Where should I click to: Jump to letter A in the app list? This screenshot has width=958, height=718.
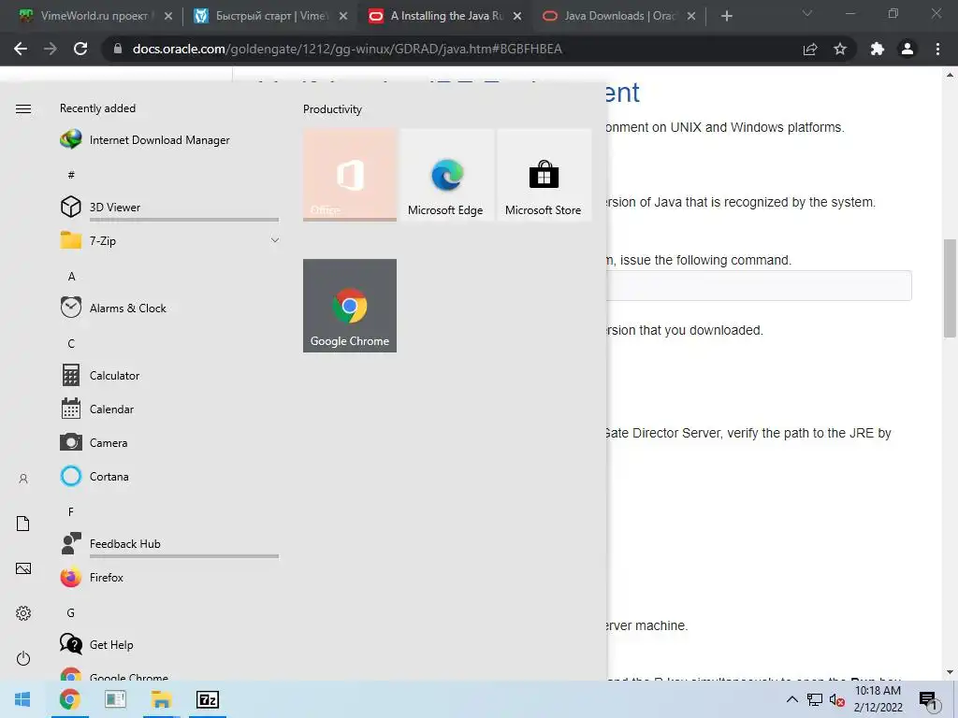pyautogui.click(x=71, y=276)
